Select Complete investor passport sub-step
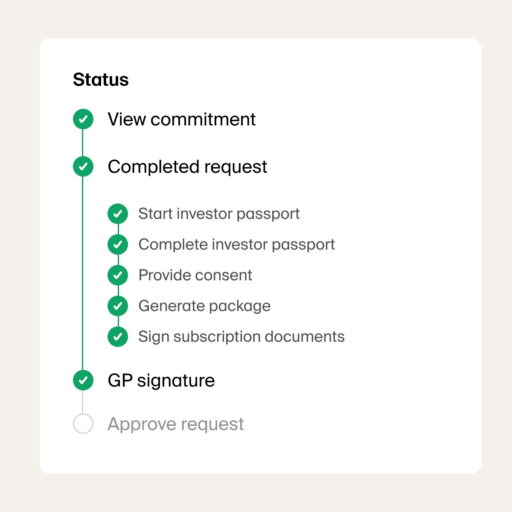Image resolution: width=512 pixels, height=512 pixels. pyautogui.click(x=236, y=244)
